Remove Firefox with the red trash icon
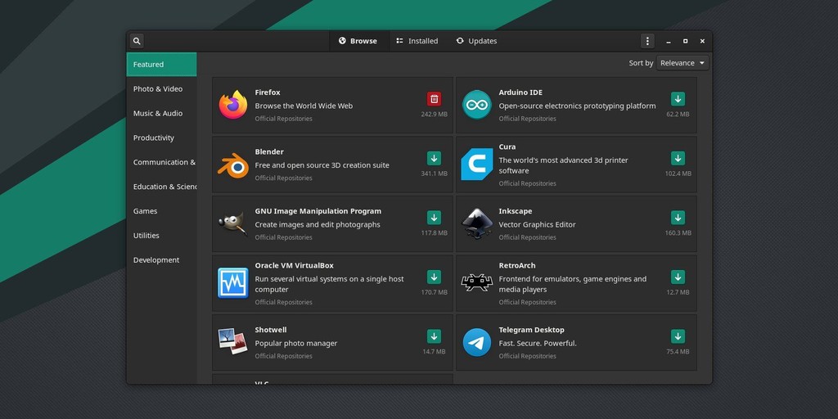Screen dimensions: 838x419 pyautogui.click(x=434, y=99)
